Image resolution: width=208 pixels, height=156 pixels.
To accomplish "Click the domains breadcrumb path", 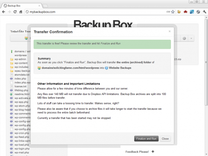I will click(x=19, y=51).
